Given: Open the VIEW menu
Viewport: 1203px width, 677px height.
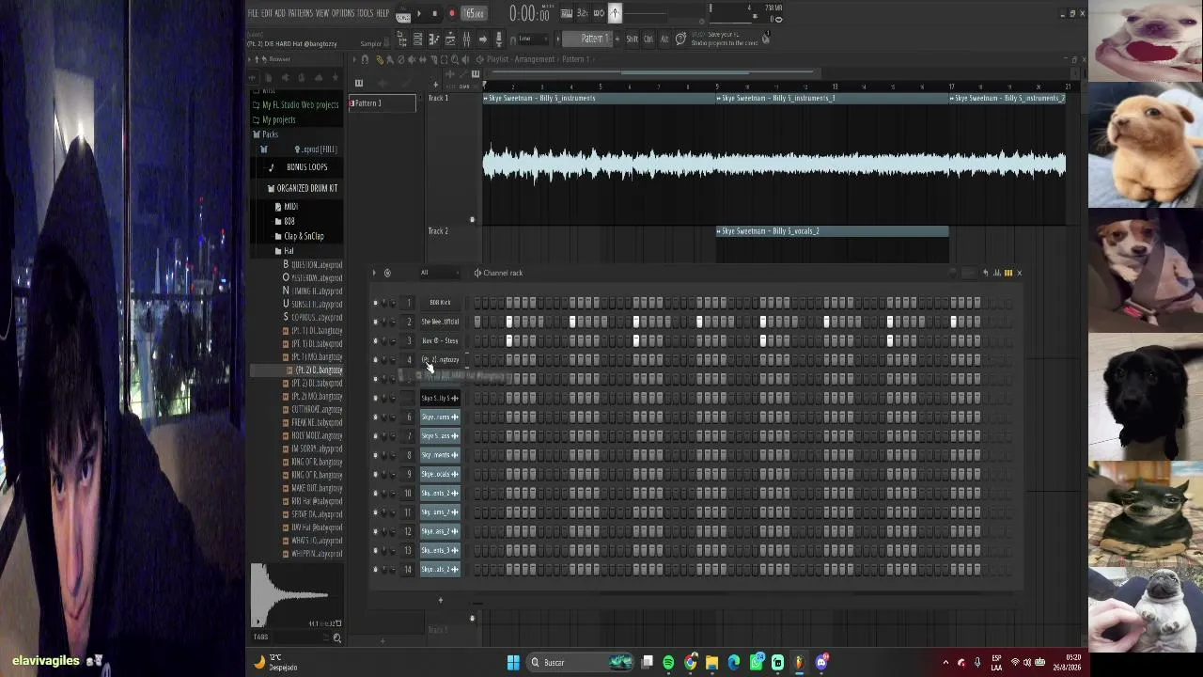Looking at the screenshot, I should [x=322, y=13].
